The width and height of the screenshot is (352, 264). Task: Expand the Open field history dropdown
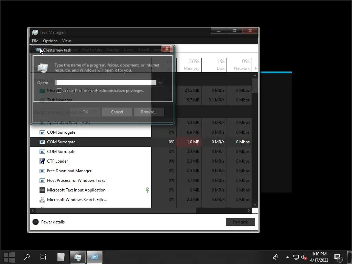click(x=160, y=82)
